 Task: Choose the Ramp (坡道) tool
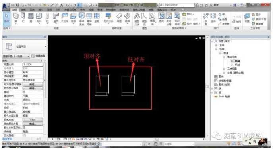coord(119,18)
